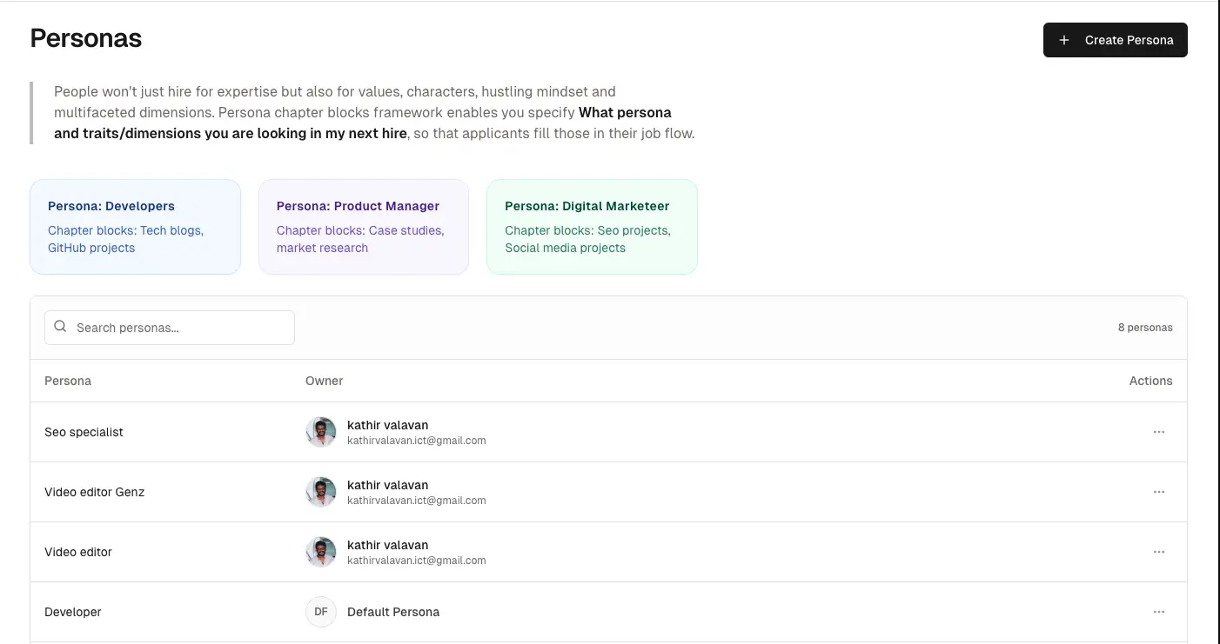This screenshot has width=1220, height=644.
Task: Click the DF Default Persona avatar badge
Action: click(x=321, y=612)
